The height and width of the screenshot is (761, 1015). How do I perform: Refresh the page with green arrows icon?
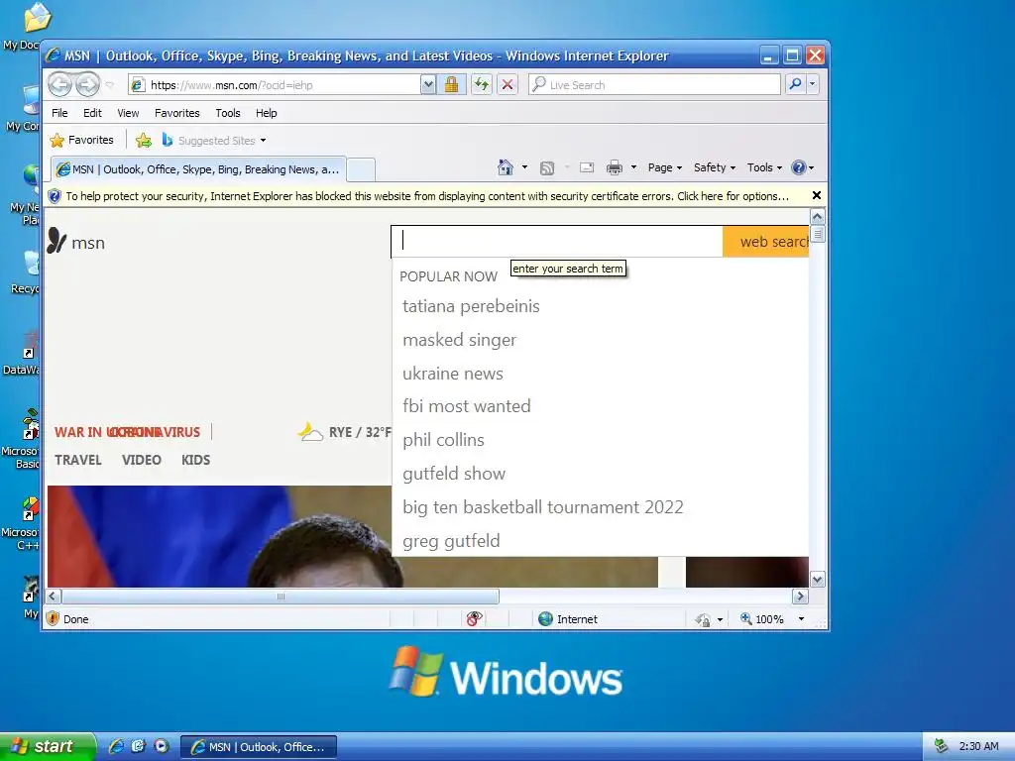click(x=481, y=85)
